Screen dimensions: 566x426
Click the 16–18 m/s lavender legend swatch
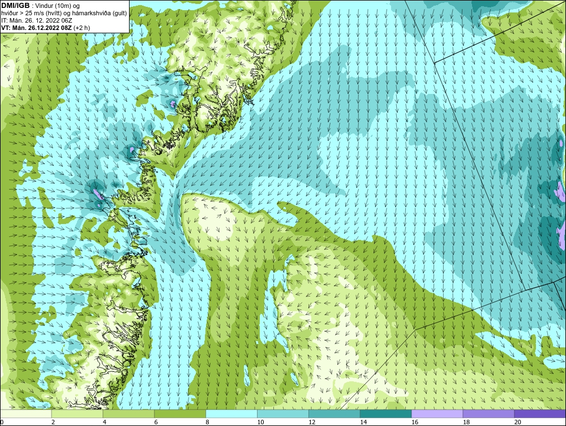coord(437,414)
